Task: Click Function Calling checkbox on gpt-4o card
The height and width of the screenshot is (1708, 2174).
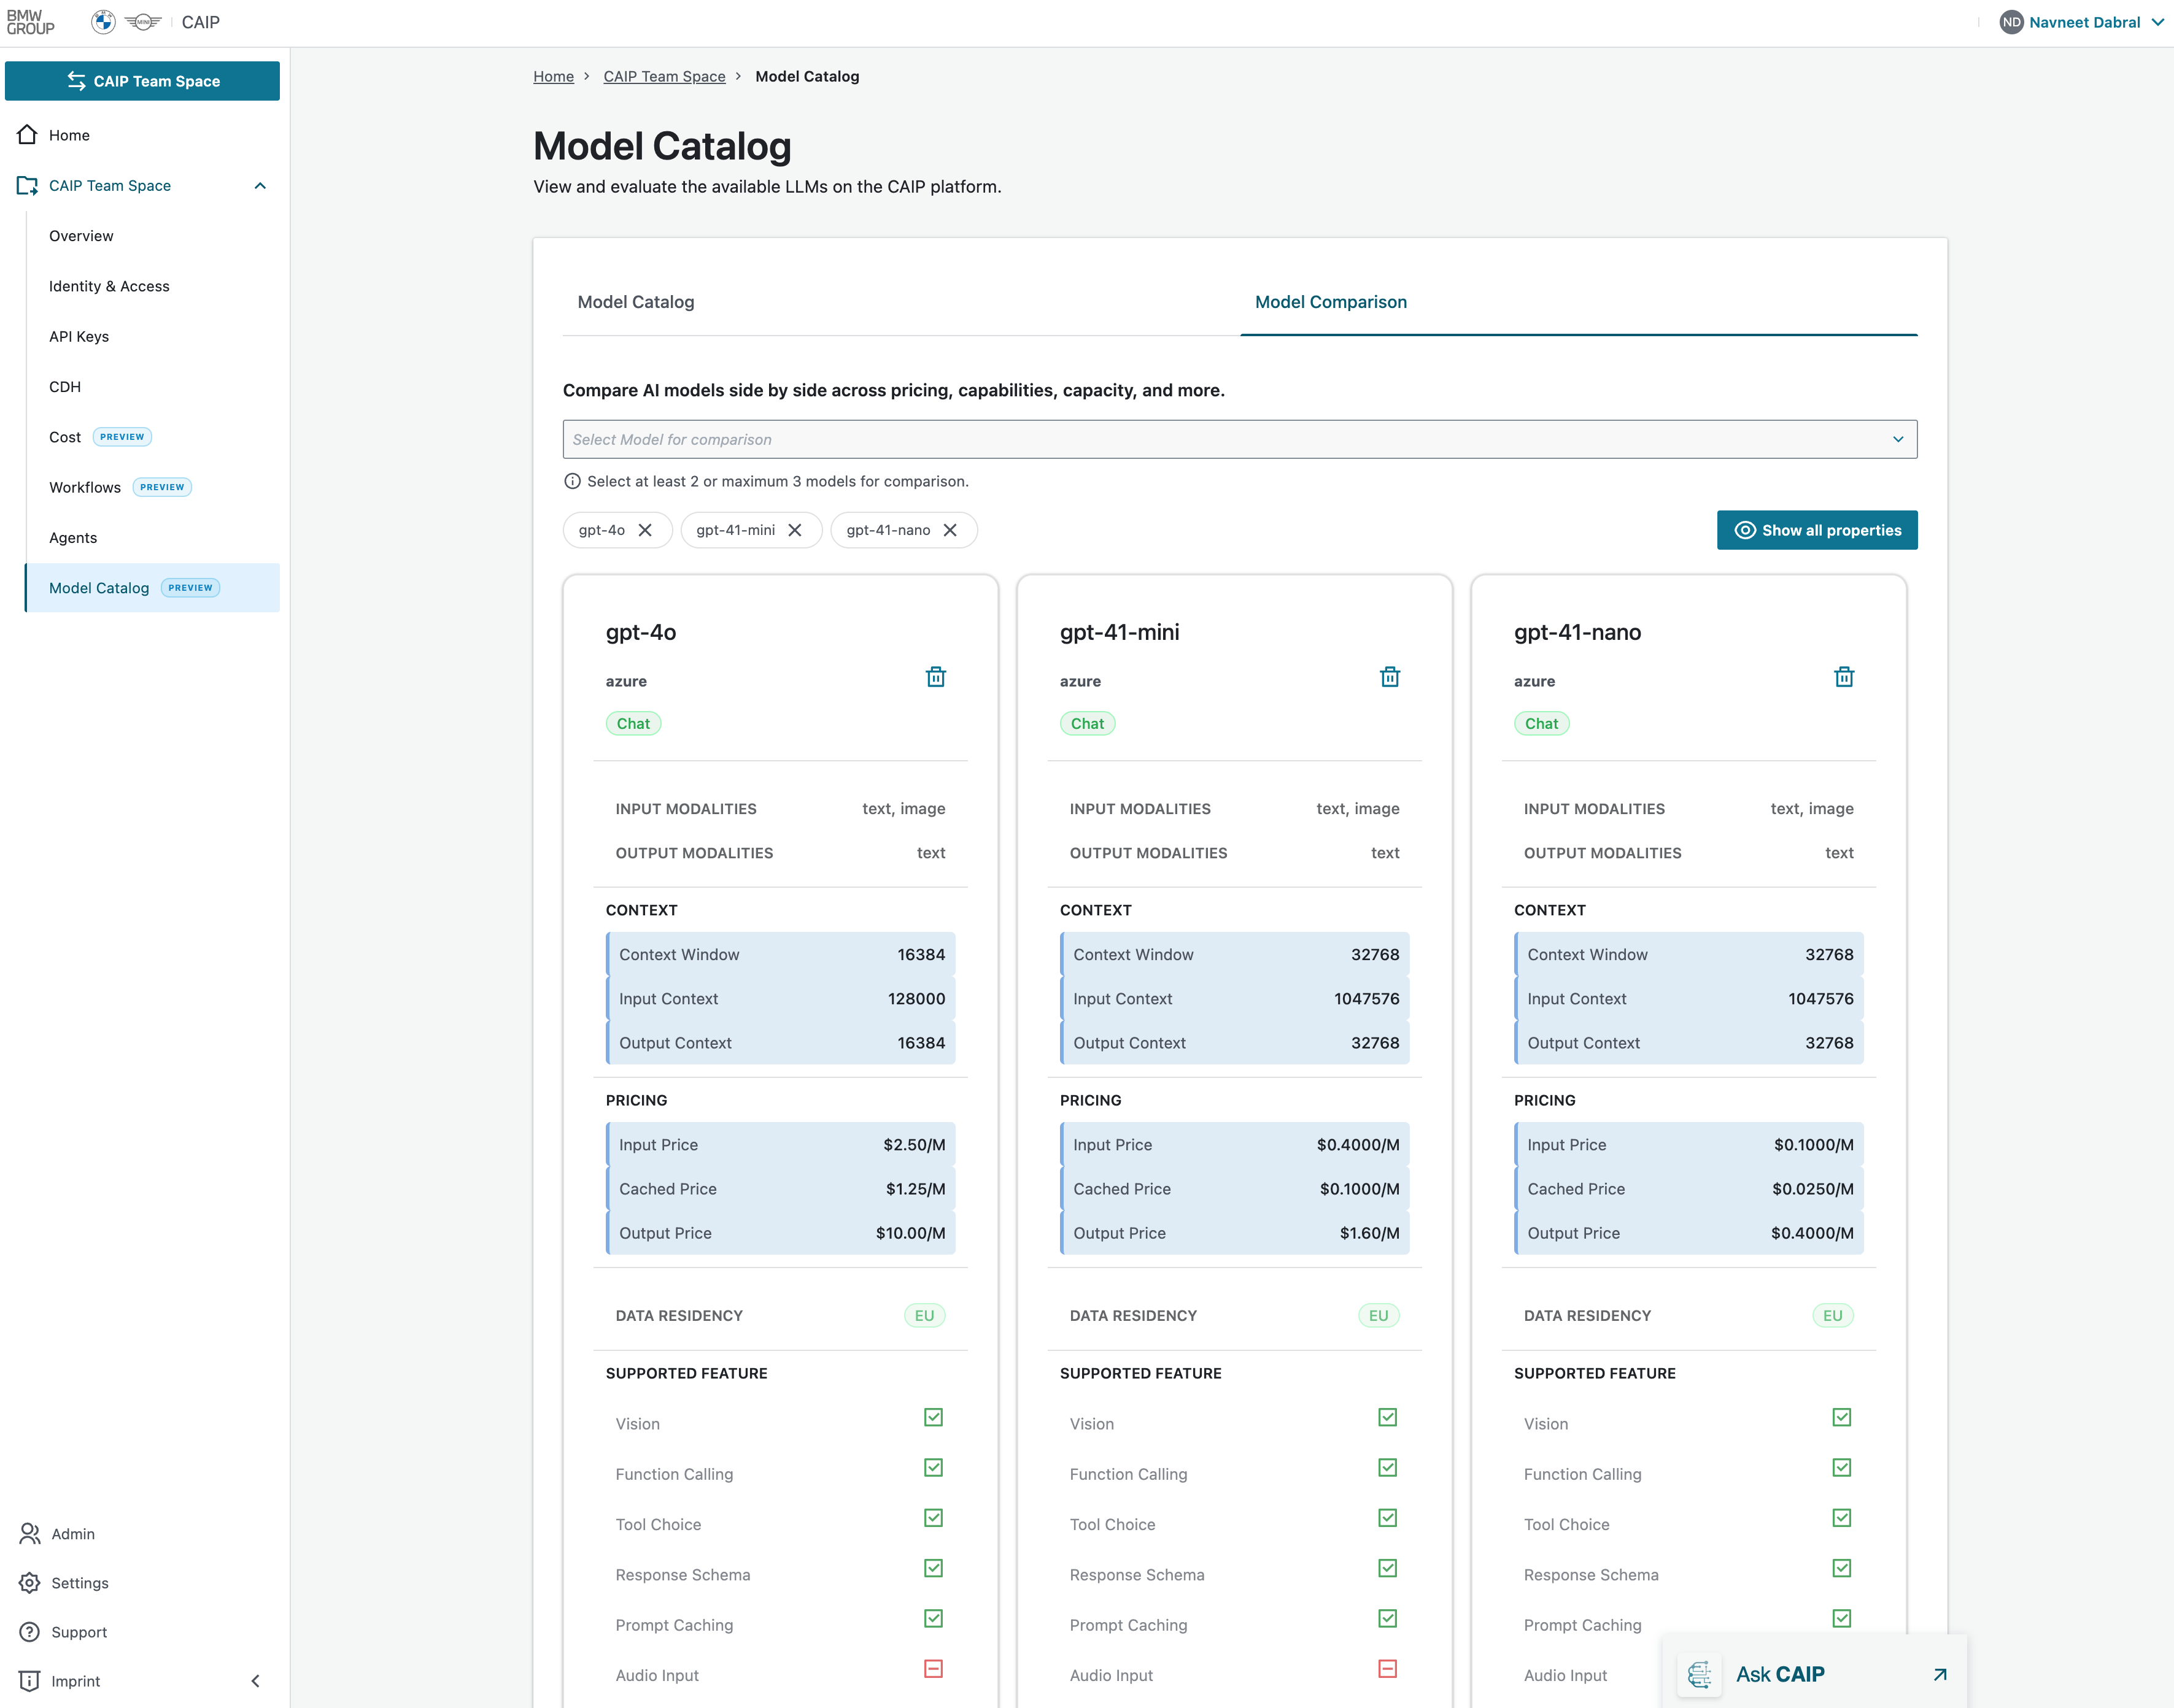Action: click(x=934, y=1467)
